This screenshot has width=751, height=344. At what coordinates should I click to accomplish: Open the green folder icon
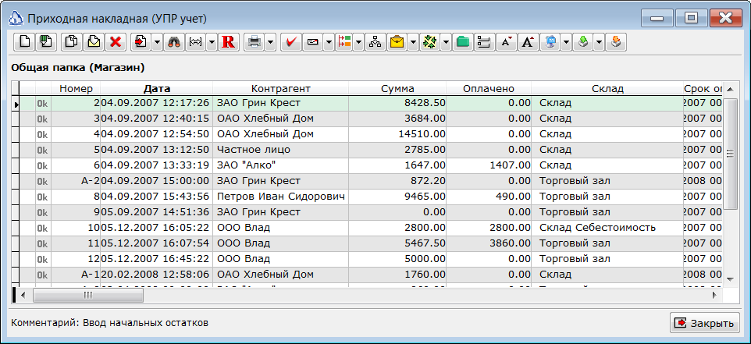[462, 42]
